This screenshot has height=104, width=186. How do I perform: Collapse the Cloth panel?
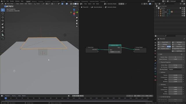[x=159, y=54]
